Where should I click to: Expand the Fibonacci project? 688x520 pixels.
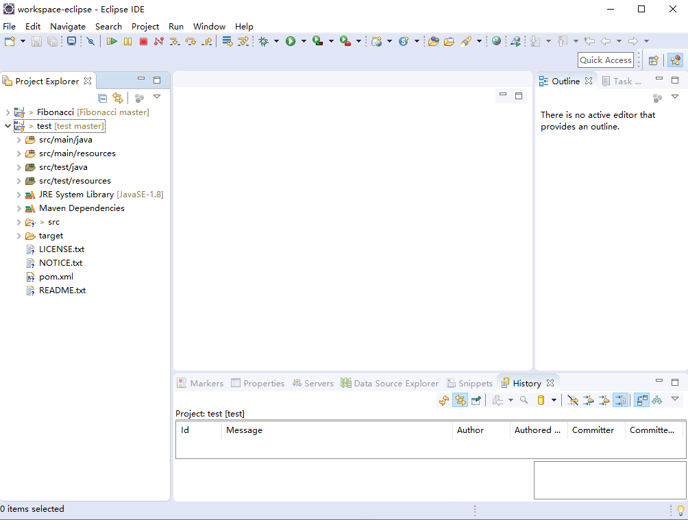pyautogui.click(x=8, y=112)
